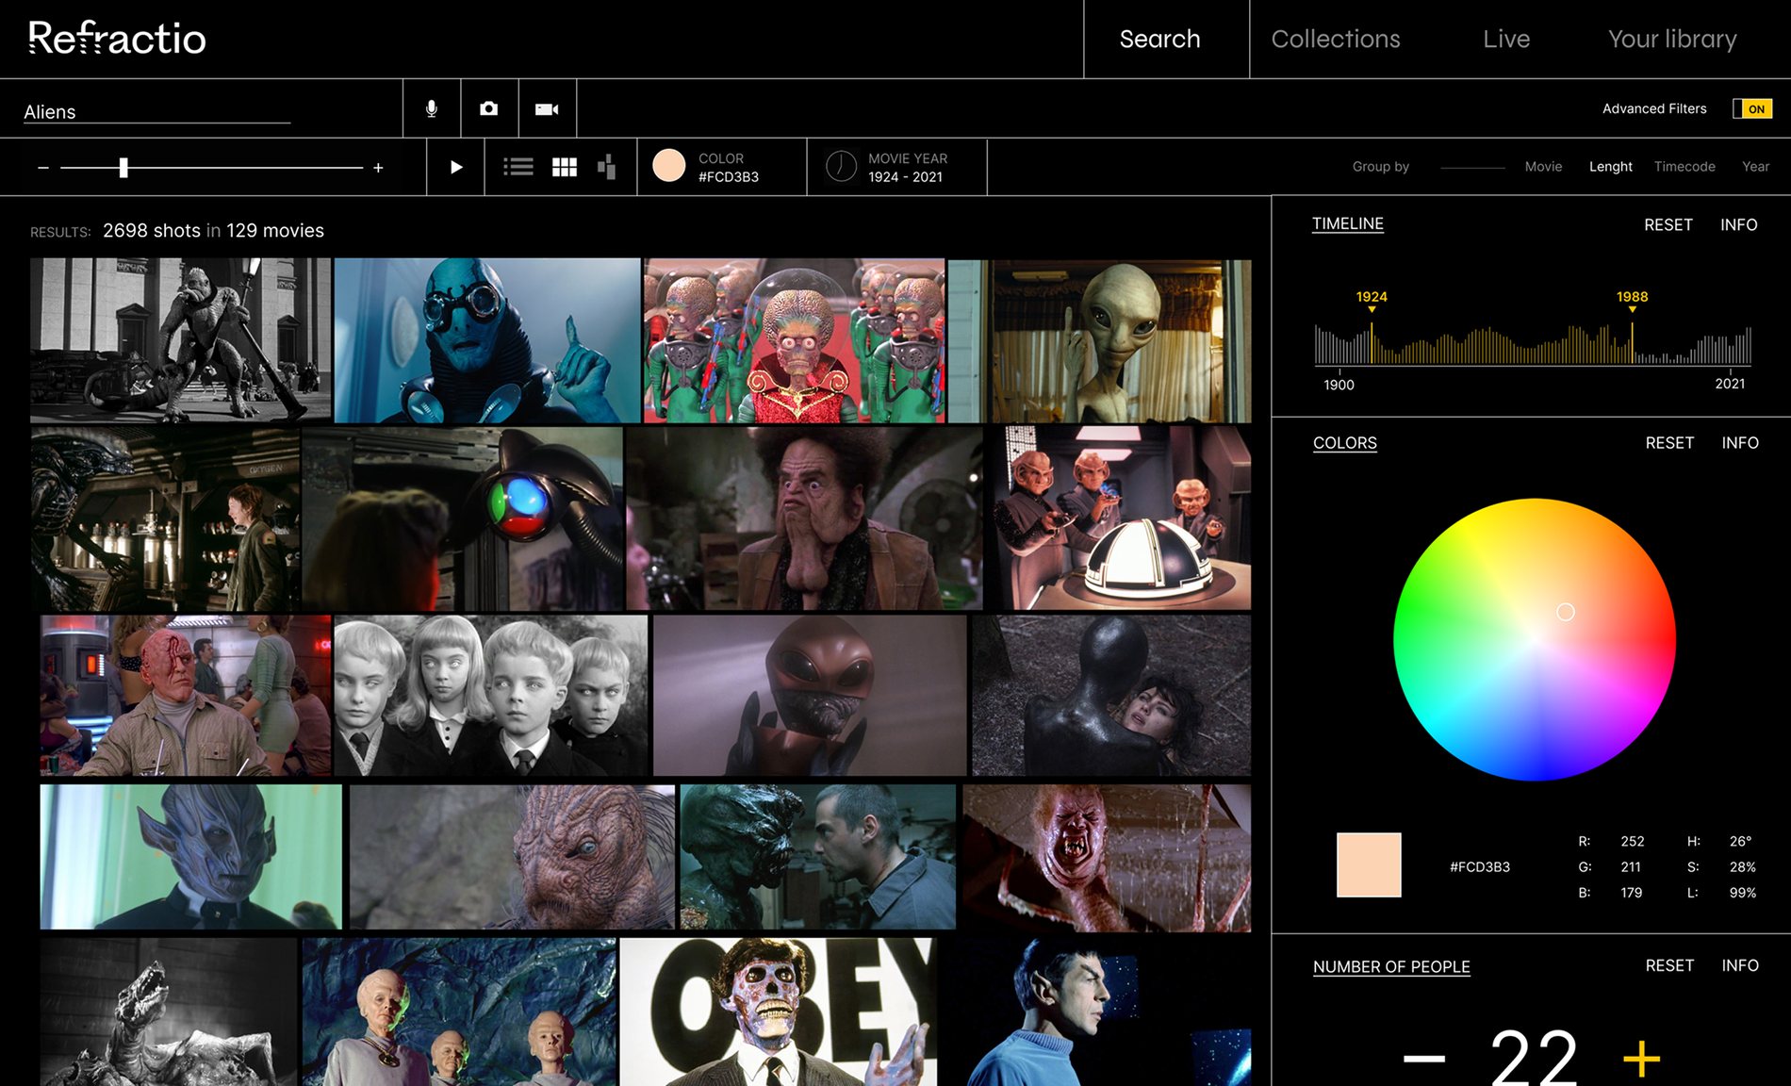
Task: Open the black-and-white gorilla creature thumbnail
Action: click(180, 340)
